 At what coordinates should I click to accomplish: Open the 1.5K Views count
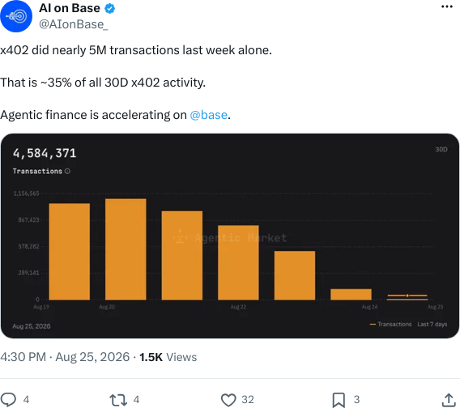(x=168, y=357)
